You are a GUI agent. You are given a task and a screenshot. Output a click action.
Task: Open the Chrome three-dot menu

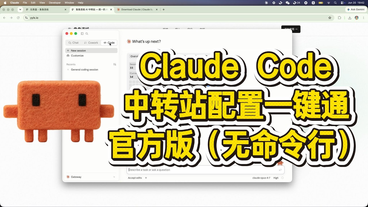coord(363,18)
